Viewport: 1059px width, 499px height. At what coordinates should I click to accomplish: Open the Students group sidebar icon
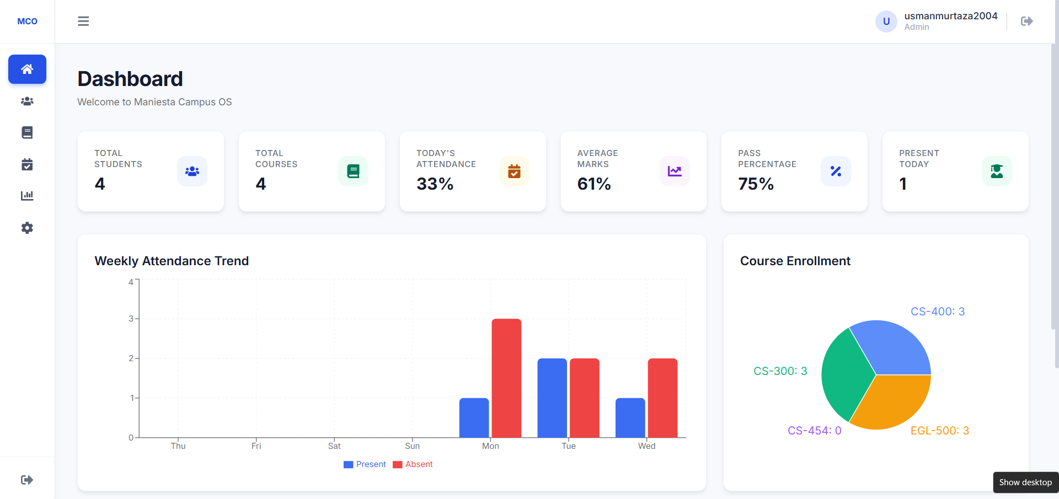point(27,101)
